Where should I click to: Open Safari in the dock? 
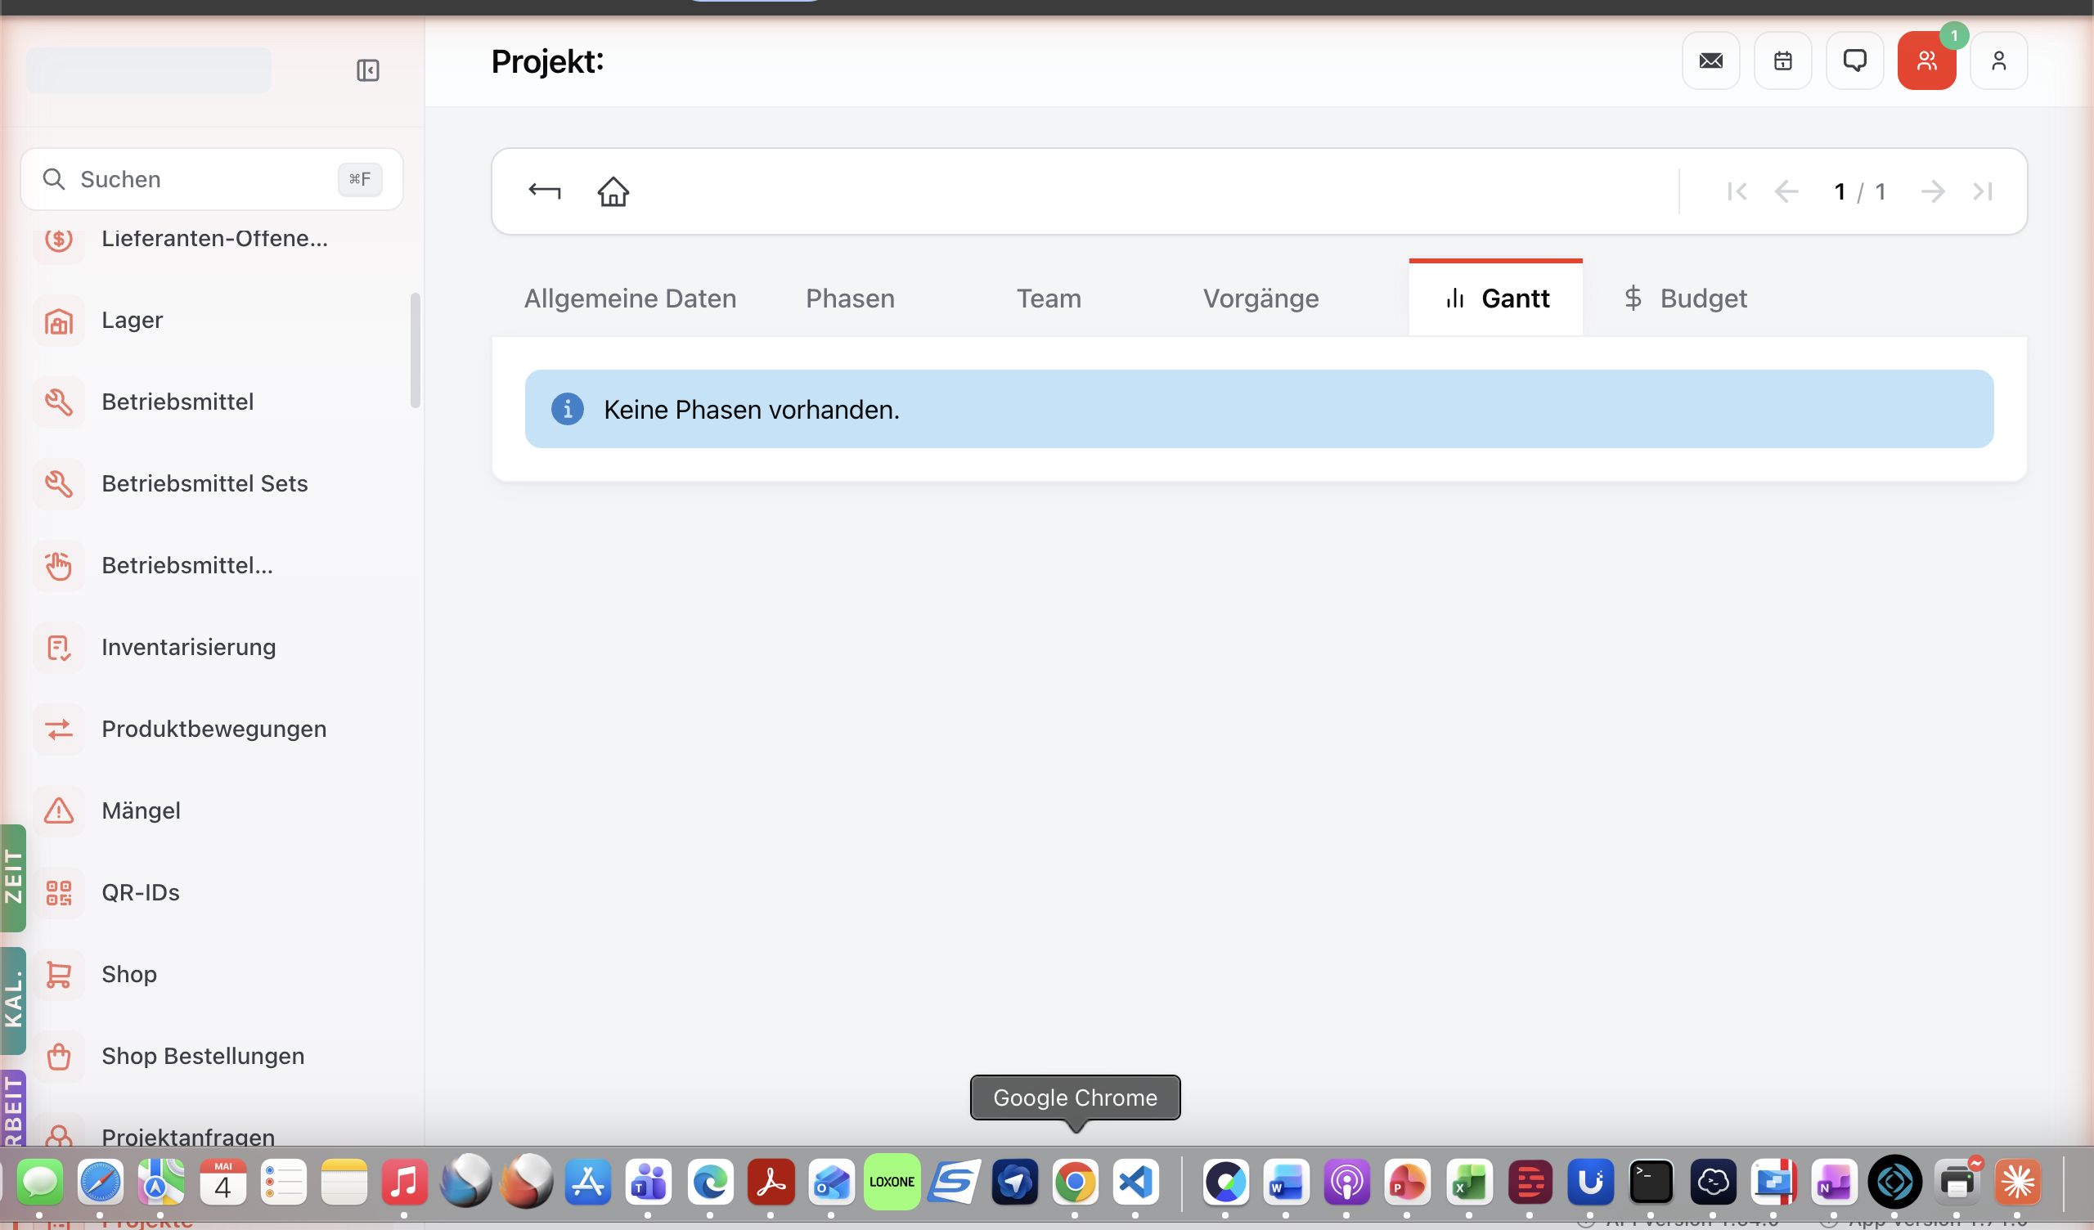[x=101, y=1183]
